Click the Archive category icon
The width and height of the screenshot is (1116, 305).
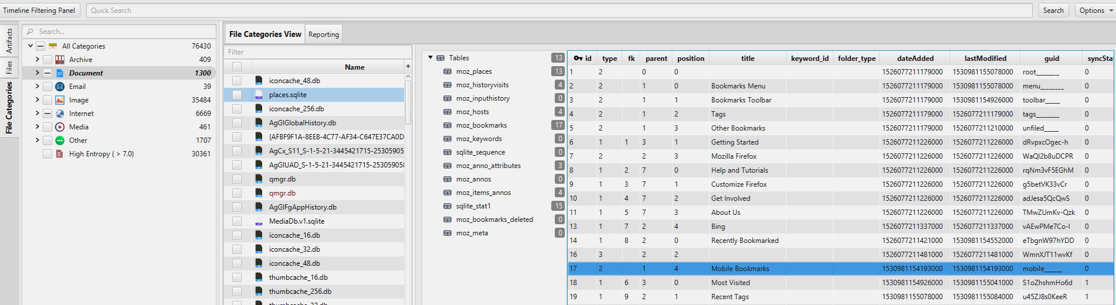pyautogui.click(x=60, y=60)
